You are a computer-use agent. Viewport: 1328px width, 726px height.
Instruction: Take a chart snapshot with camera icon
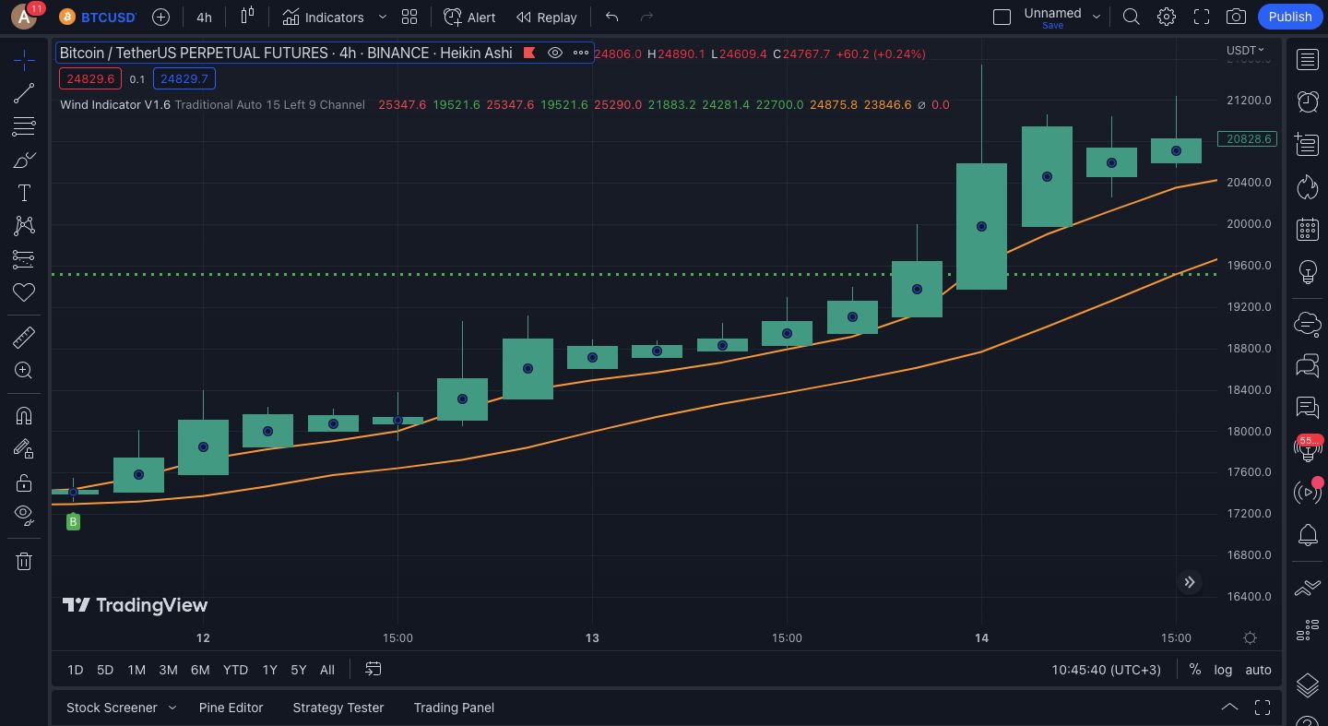click(x=1236, y=17)
